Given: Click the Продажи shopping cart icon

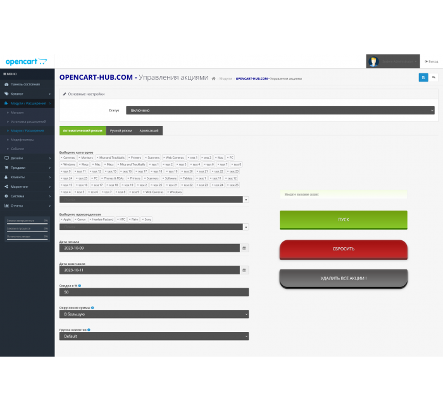Looking at the screenshot, I should tap(6, 168).
